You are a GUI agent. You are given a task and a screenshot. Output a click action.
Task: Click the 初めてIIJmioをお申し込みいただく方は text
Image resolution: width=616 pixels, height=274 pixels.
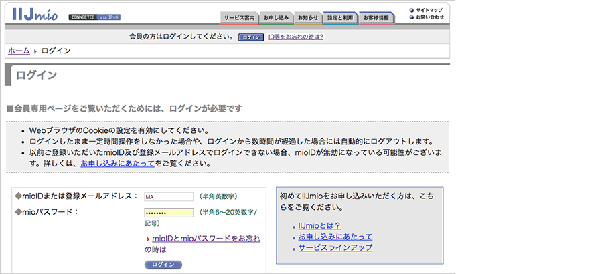pos(357,200)
